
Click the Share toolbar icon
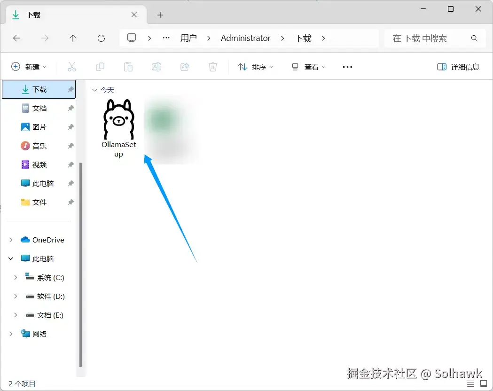[185, 67]
